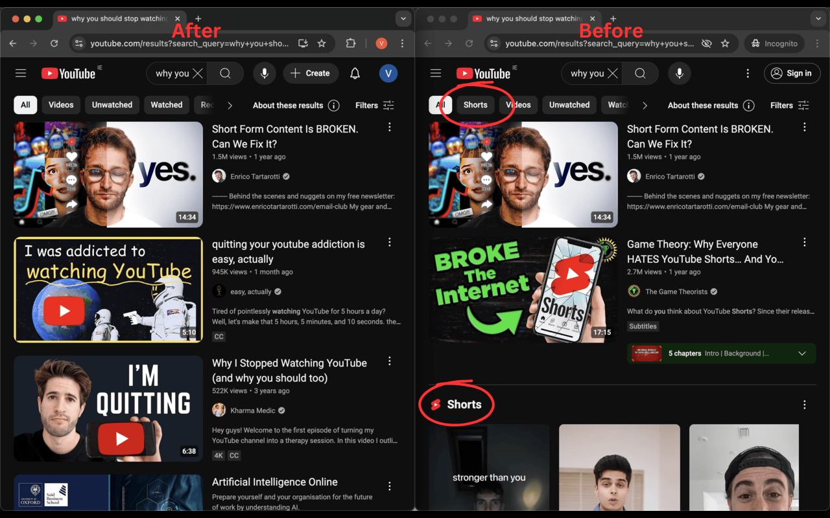Click install app icon in After address bar
This screenshot has width=830, height=518.
[303, 43]
